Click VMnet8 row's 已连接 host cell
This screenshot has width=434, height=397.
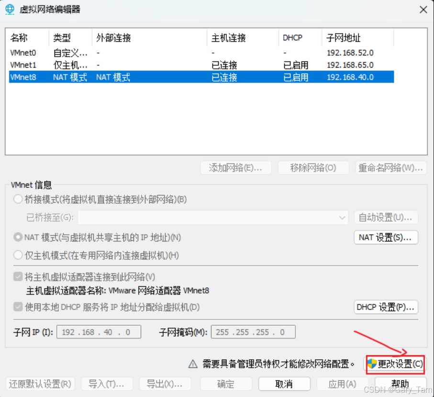point(224,77)
